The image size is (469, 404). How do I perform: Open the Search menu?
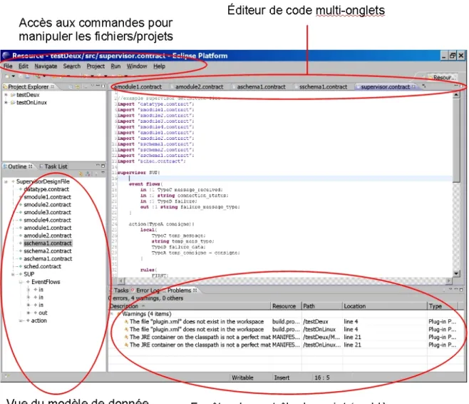(72, 66)
